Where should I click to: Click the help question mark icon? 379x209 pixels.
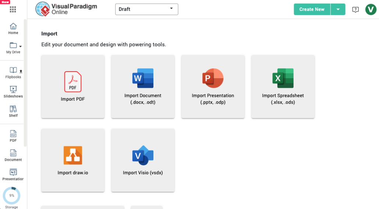click(x=355, y=10)
